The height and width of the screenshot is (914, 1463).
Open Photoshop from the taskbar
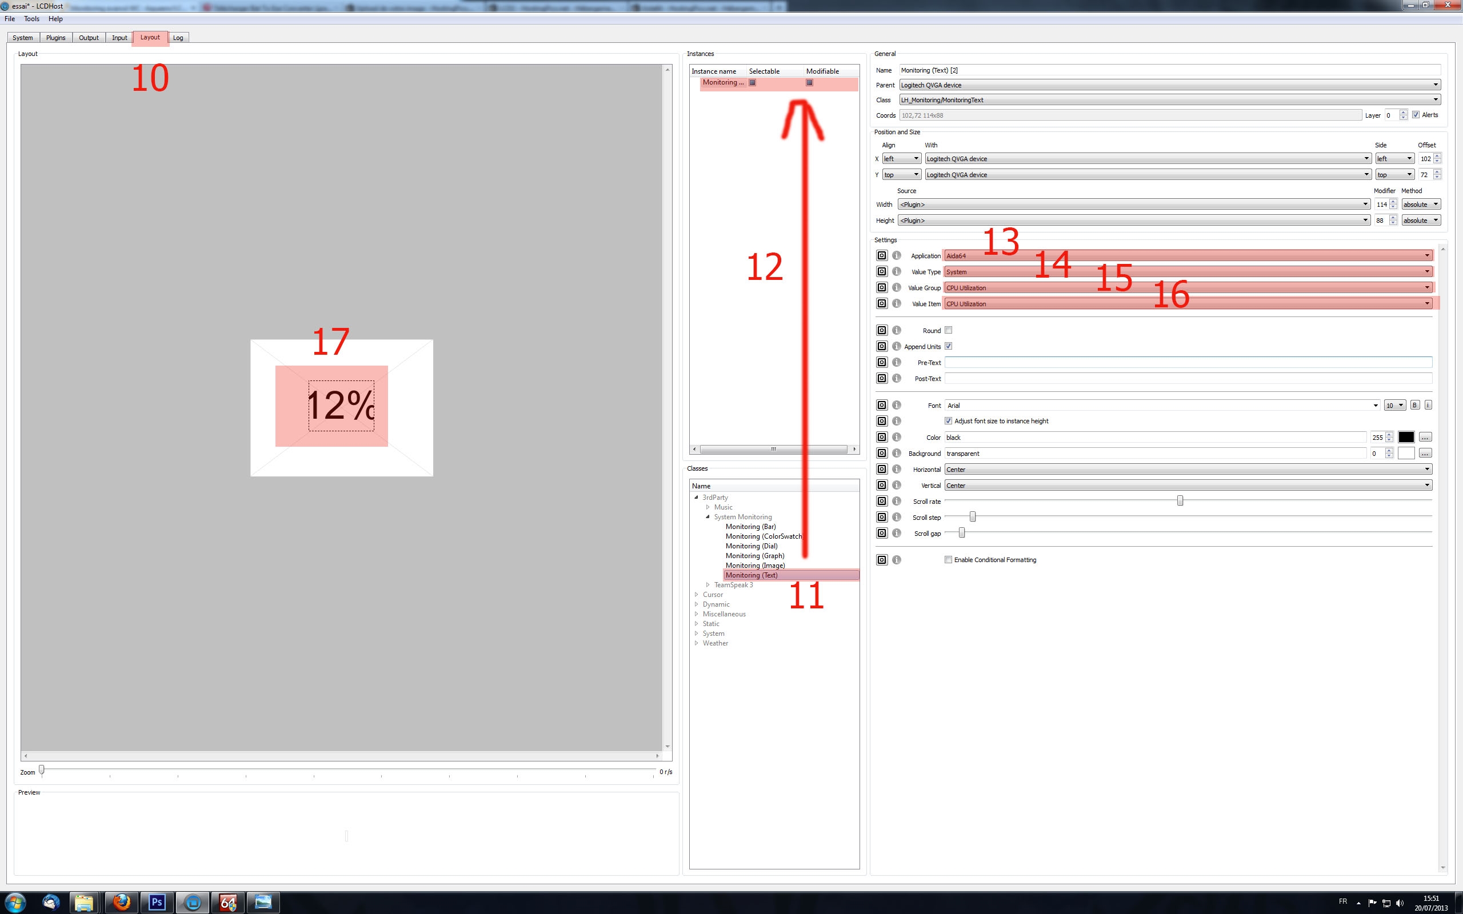point(157,903)
